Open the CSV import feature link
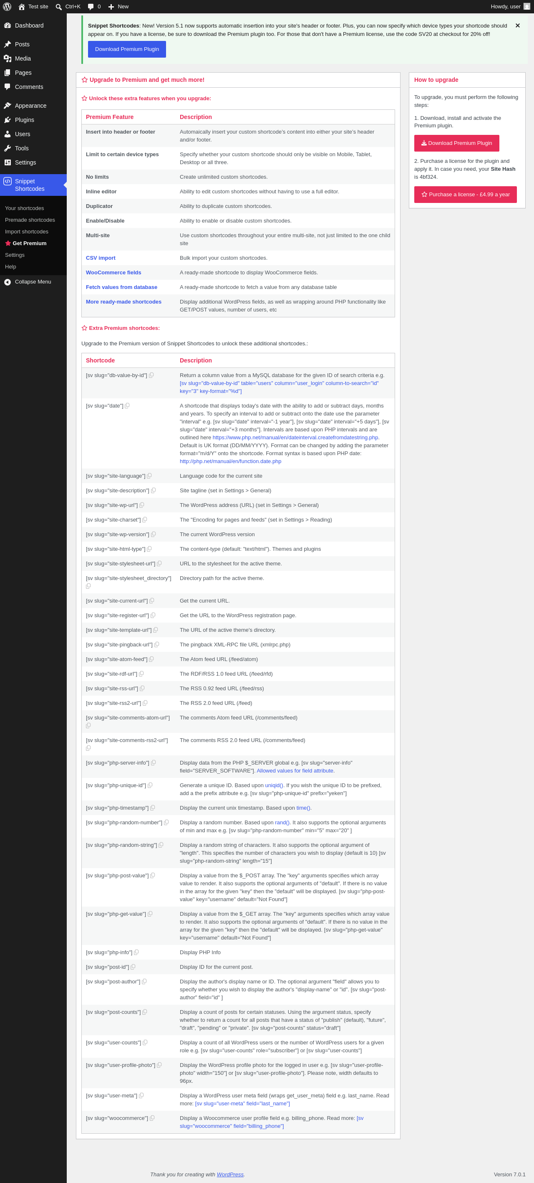 [x=101, y=258]
